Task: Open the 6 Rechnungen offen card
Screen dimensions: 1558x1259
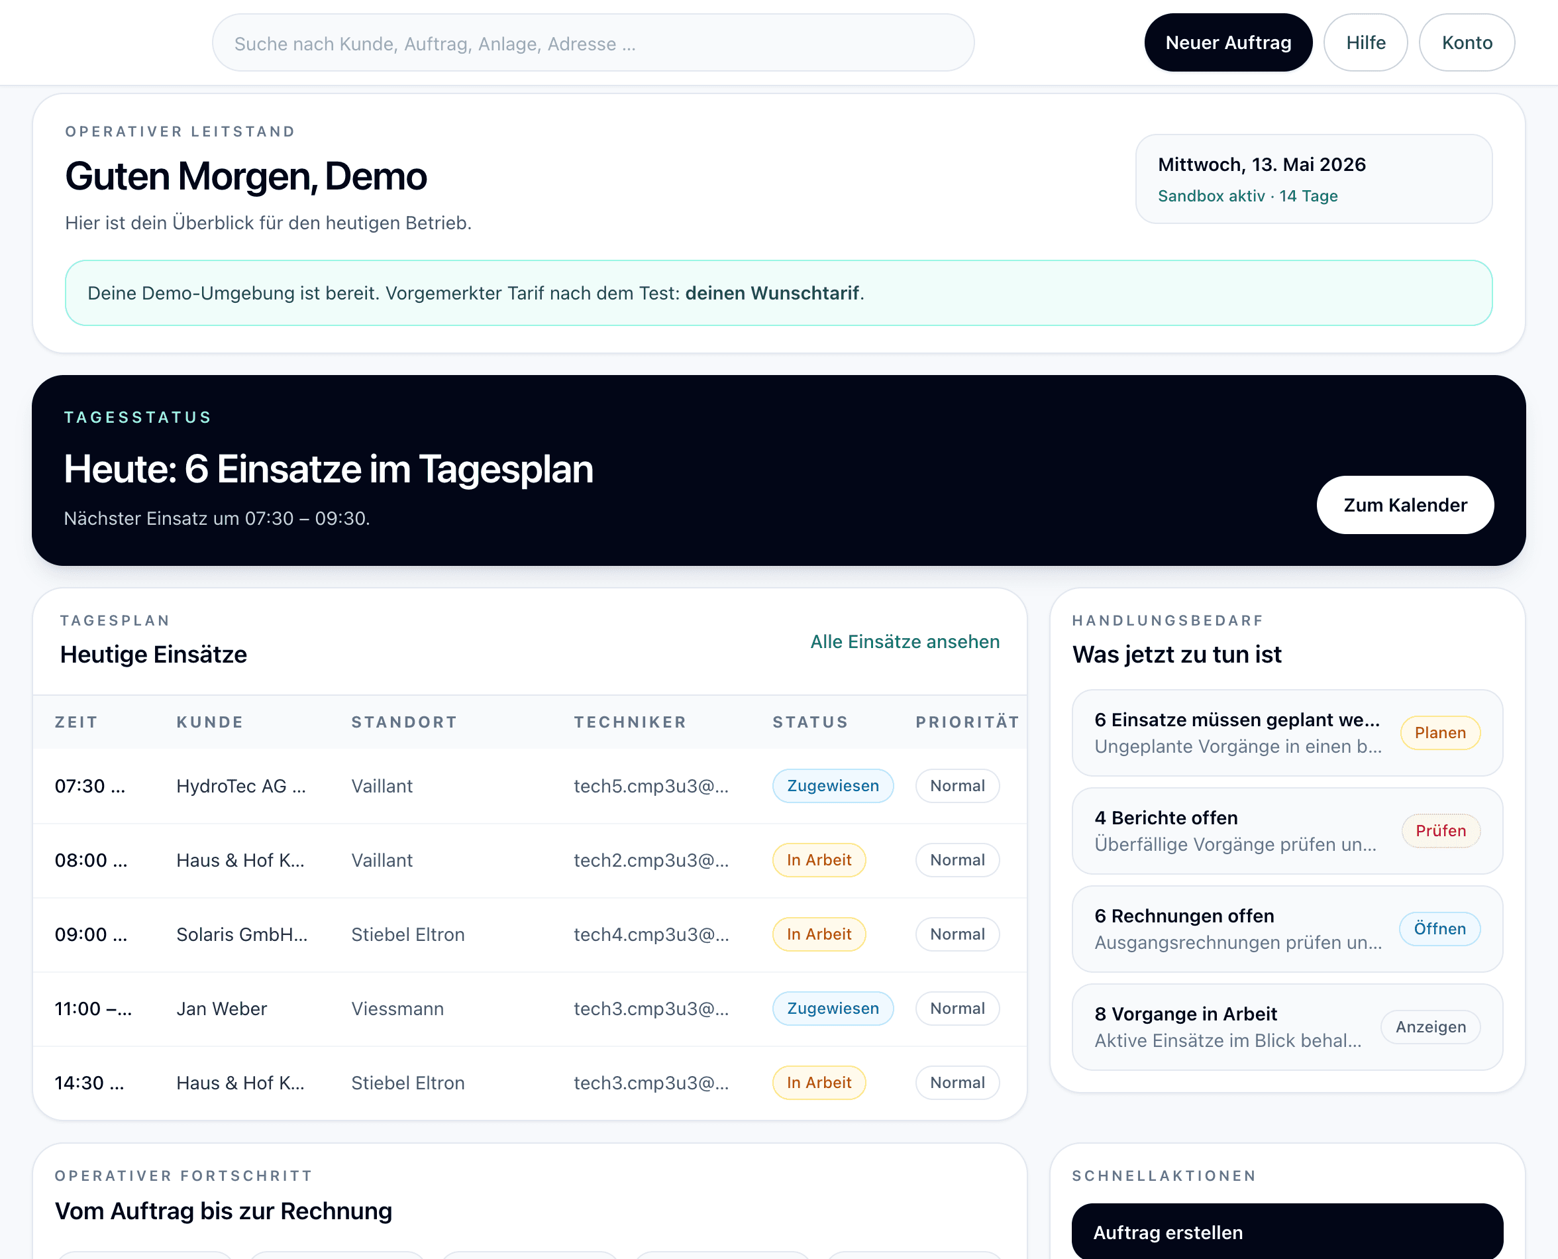Action: click(1286, 928)
